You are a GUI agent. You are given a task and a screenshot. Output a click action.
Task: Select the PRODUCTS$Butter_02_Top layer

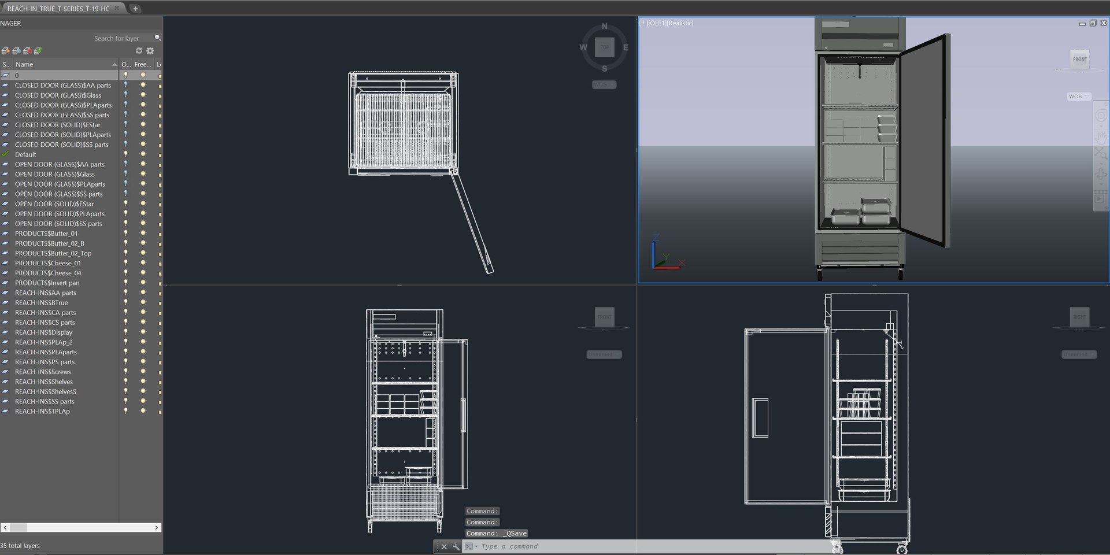(x=53, y=253)
